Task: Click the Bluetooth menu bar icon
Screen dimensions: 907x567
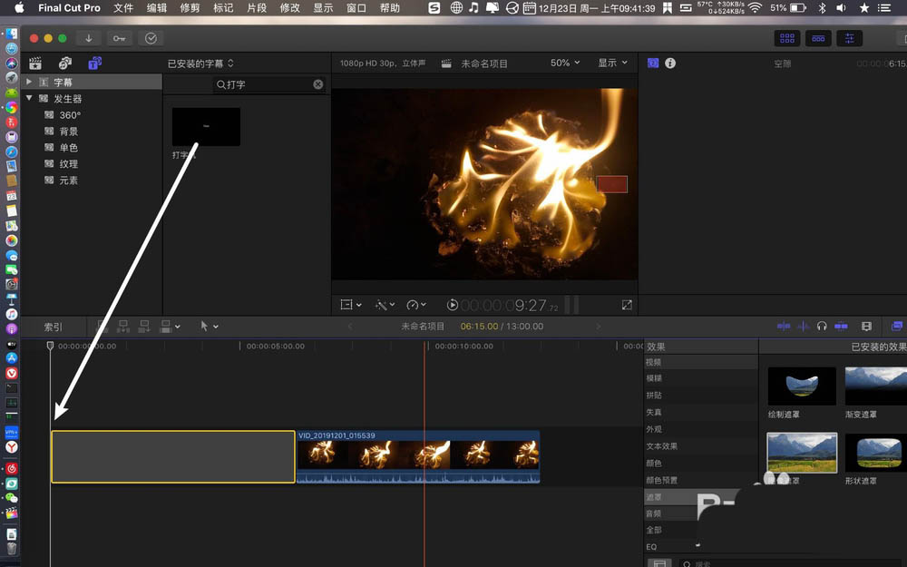Action: pos(822,7)
